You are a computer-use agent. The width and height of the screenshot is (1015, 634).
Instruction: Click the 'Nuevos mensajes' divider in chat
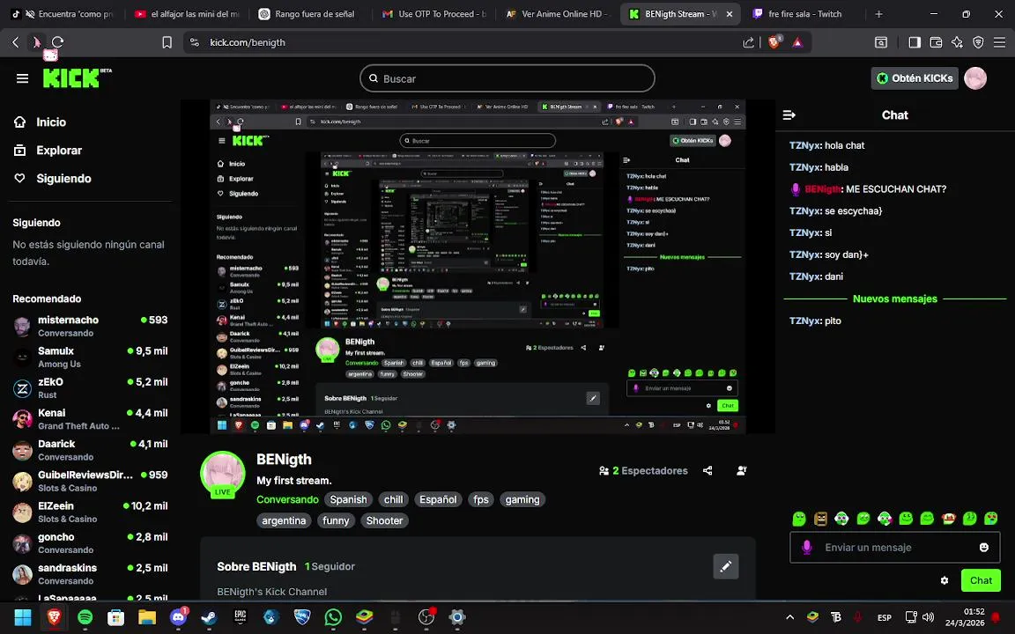pos(894,299)
